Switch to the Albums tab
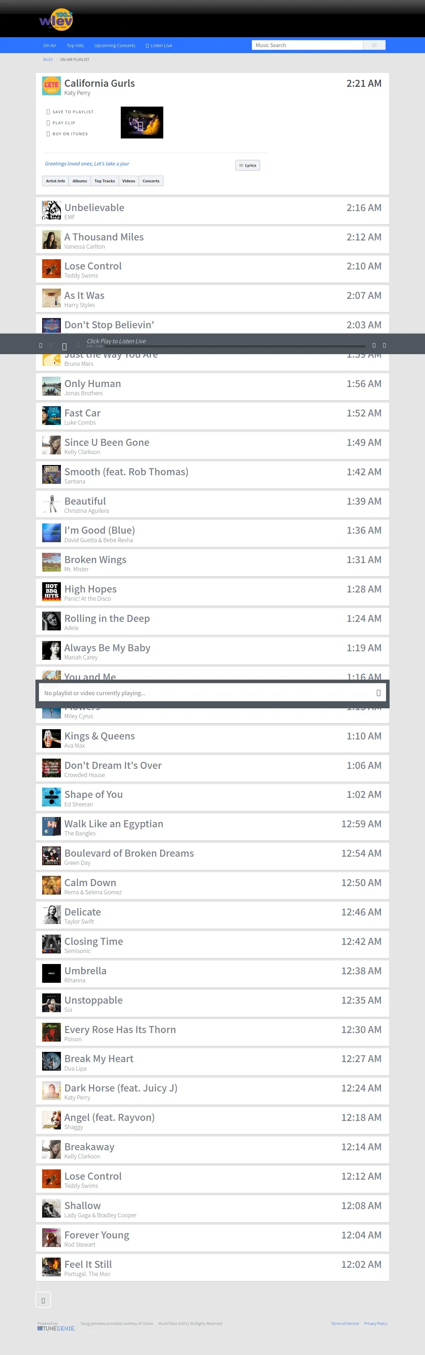The image size is (425, 1355). pos(80,181)
